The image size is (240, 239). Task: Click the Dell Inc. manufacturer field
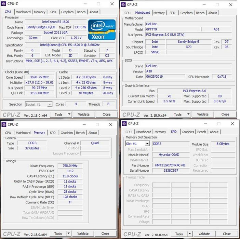click(188, 24)
